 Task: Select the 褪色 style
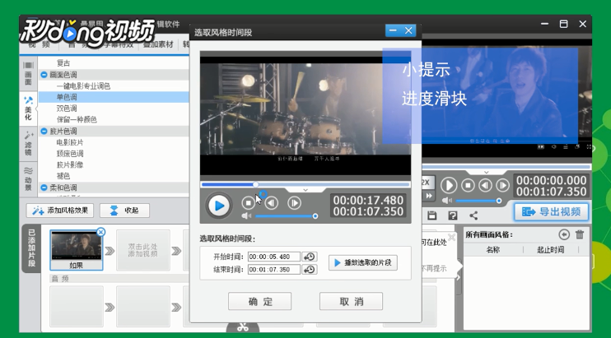pyautogui.click(x=63, y=176)
